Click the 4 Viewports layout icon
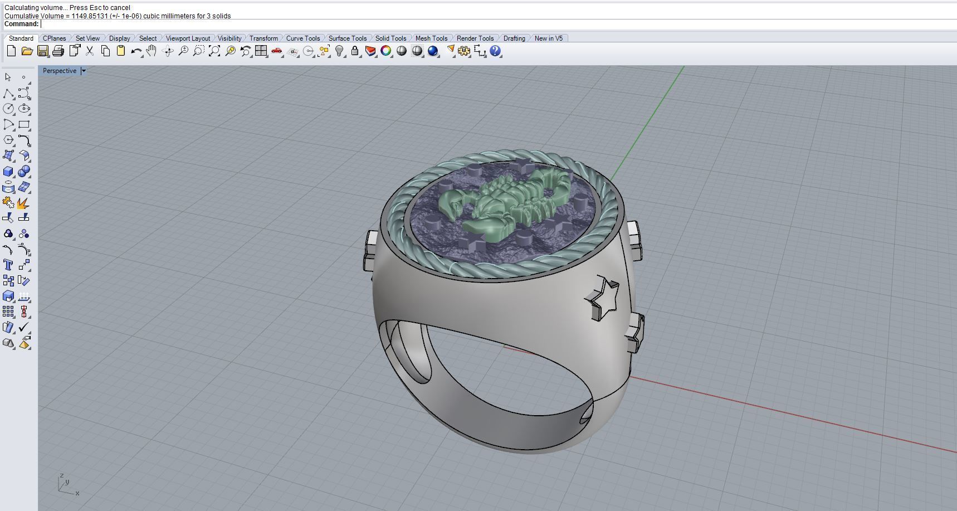The height and width of the screenshot is (511, 957). [x=261, y=51]
